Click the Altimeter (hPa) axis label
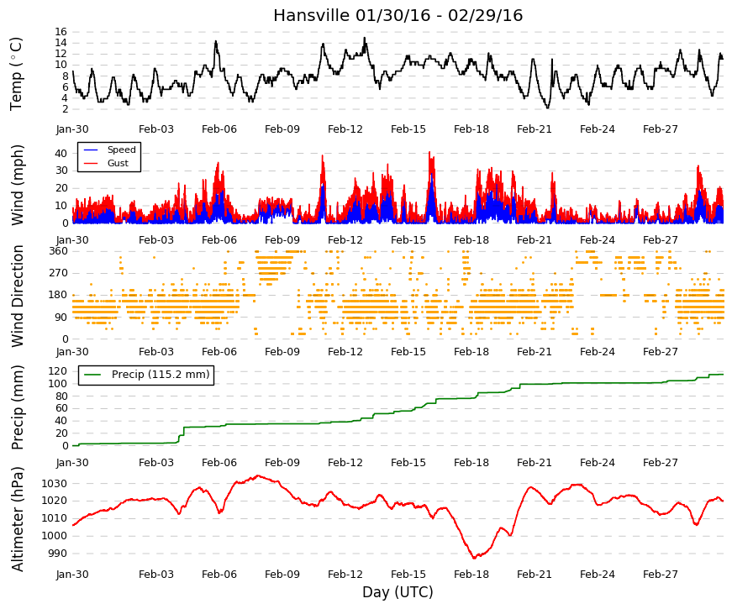Viewport: 732px width, 609px height. click(x=17, y=519)
